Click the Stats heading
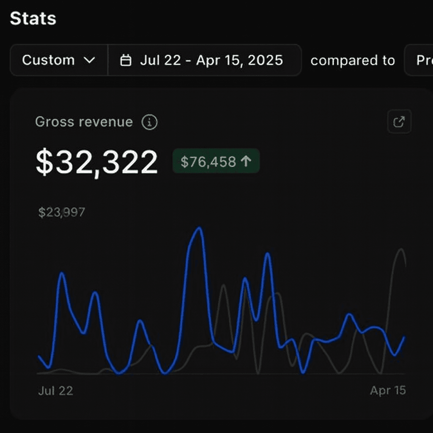This screenshot has height=433, width=433. click(33, 19)
